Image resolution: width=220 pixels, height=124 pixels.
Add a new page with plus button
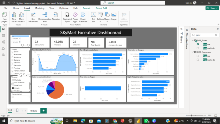(x=43, y=111)
